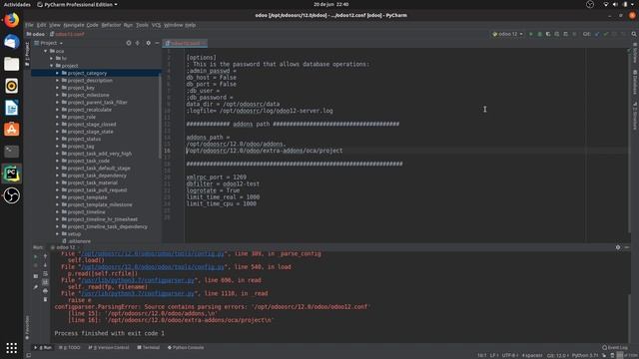Open the Tools menu
Viewport: 639px width, 359px height.
(x=142, y=25)
